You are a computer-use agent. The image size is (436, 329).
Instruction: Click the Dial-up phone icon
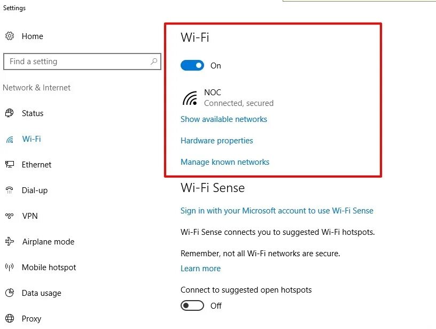pos(10,190)
